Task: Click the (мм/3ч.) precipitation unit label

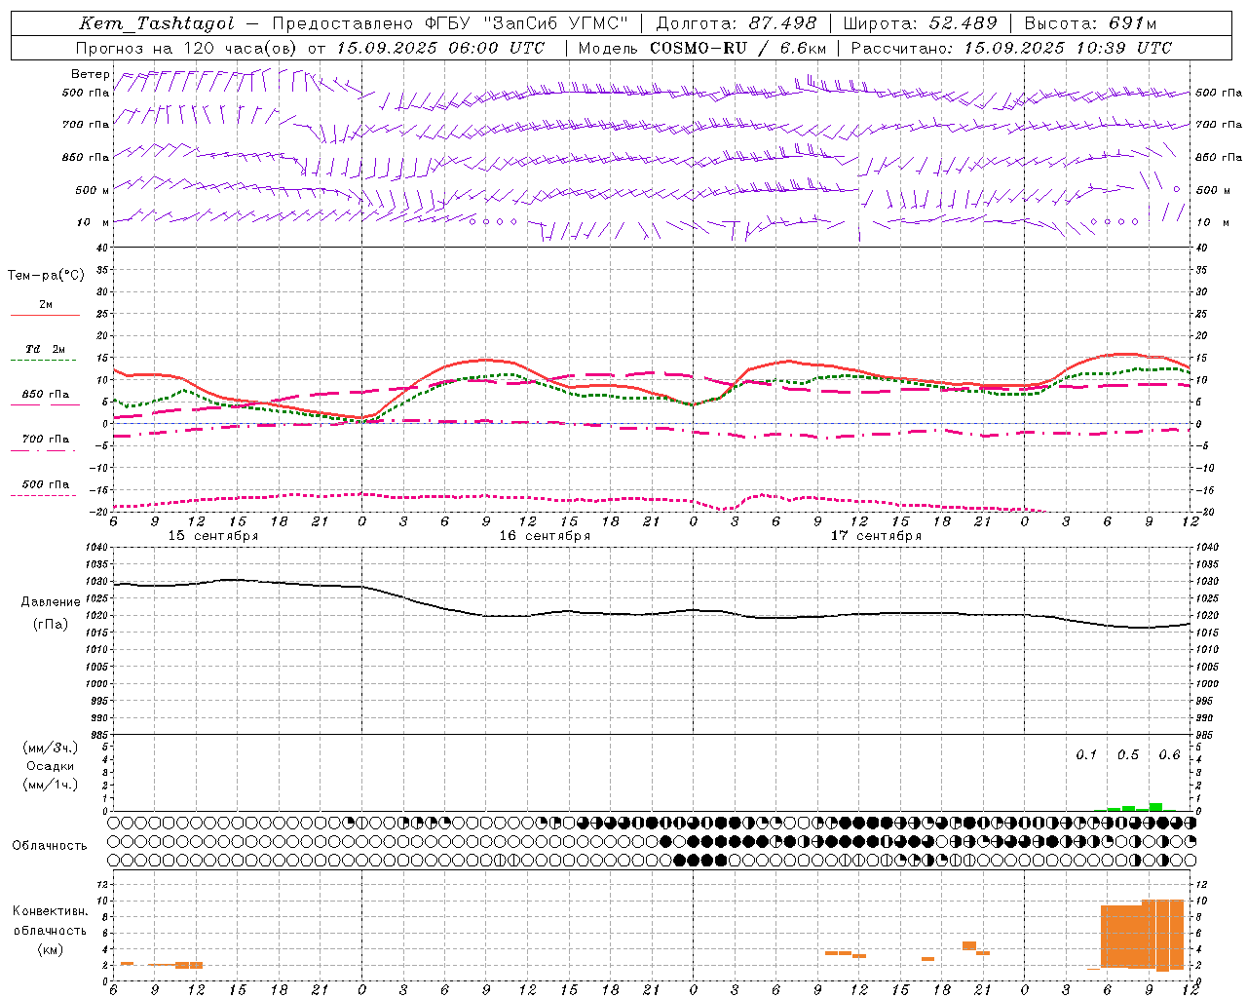Action: pos(51,748)
